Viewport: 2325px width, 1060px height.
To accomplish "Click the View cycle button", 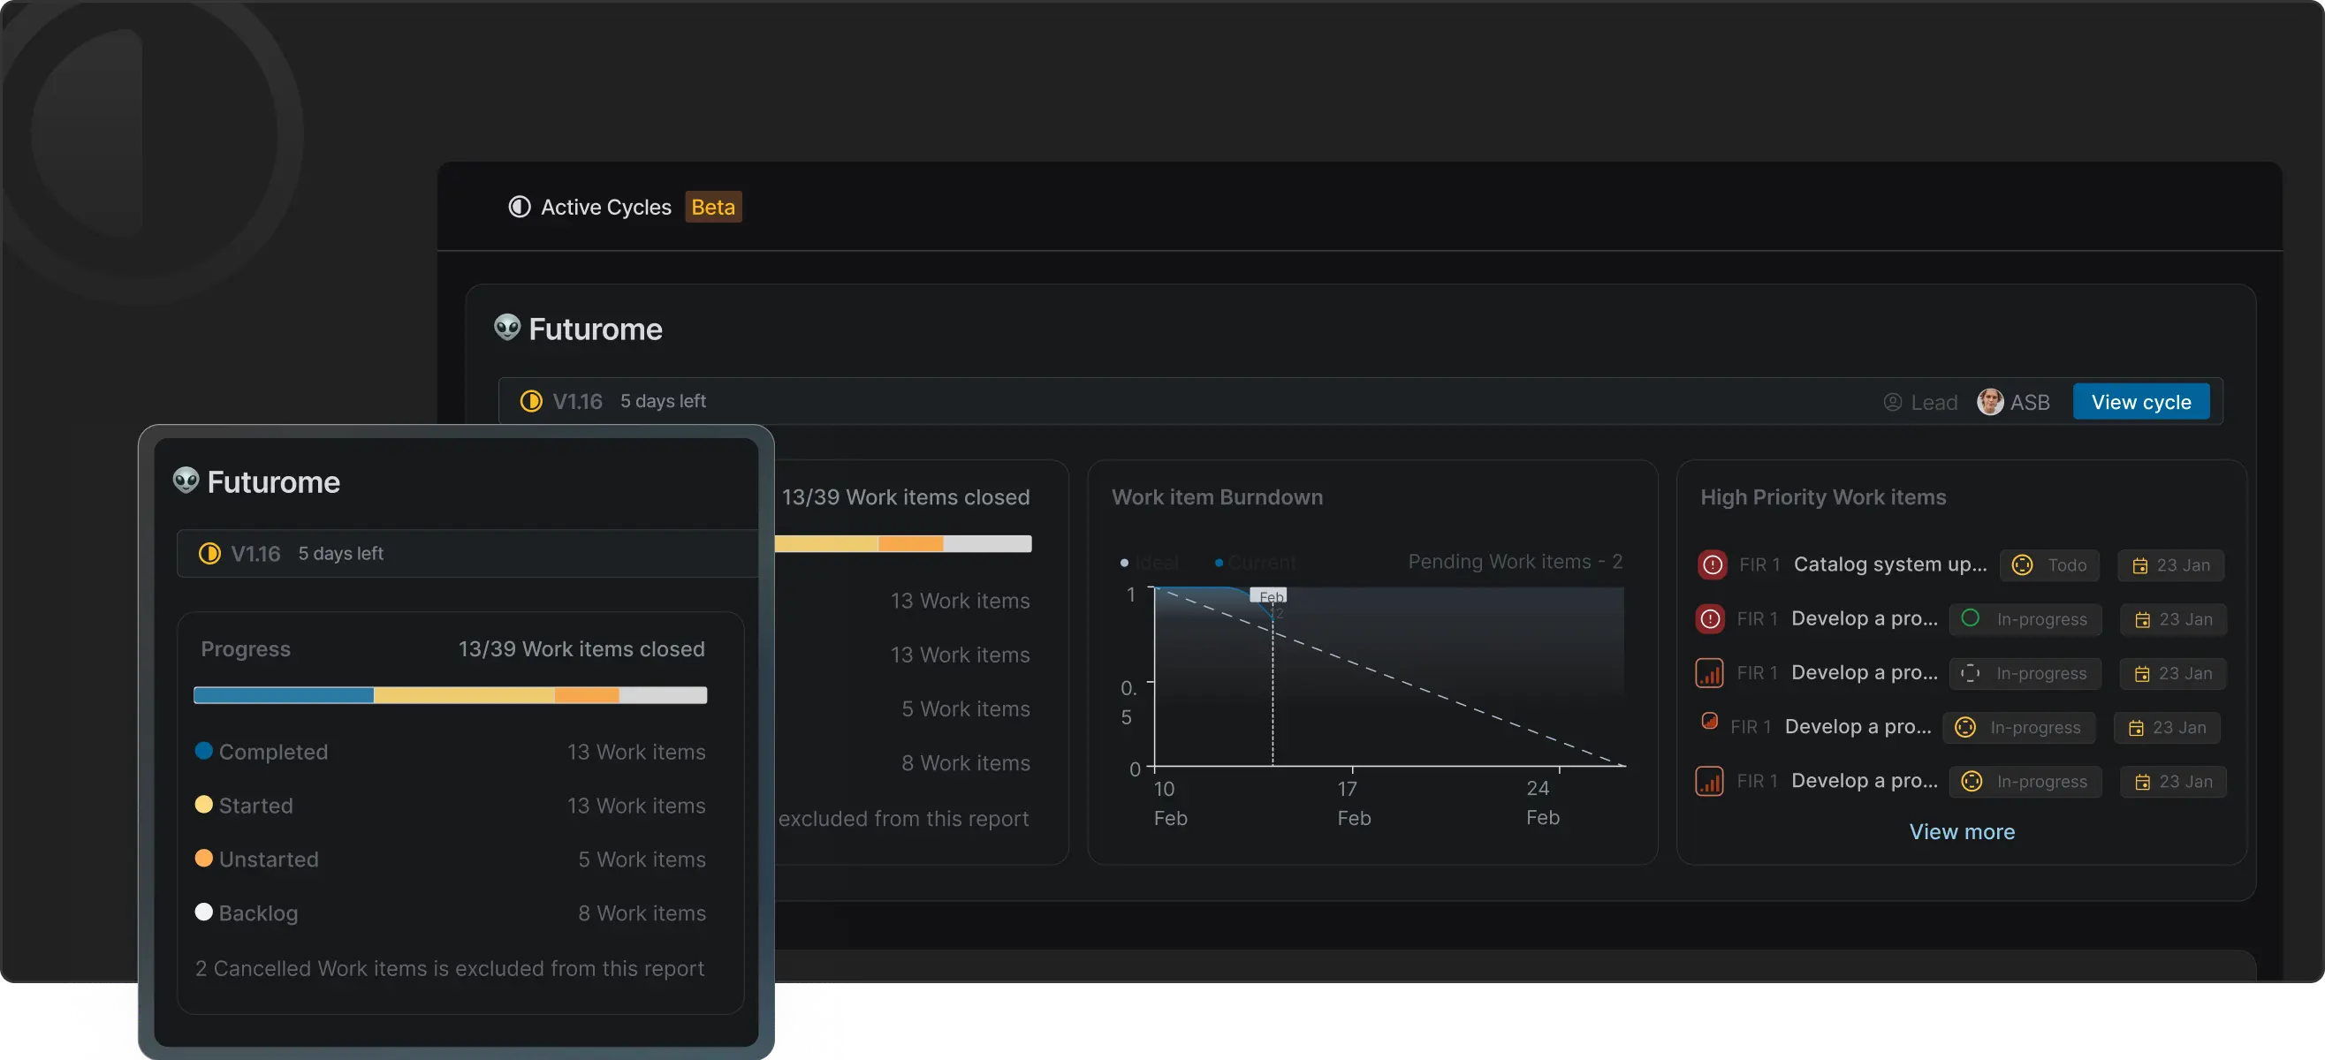I will coord(2140,402).
